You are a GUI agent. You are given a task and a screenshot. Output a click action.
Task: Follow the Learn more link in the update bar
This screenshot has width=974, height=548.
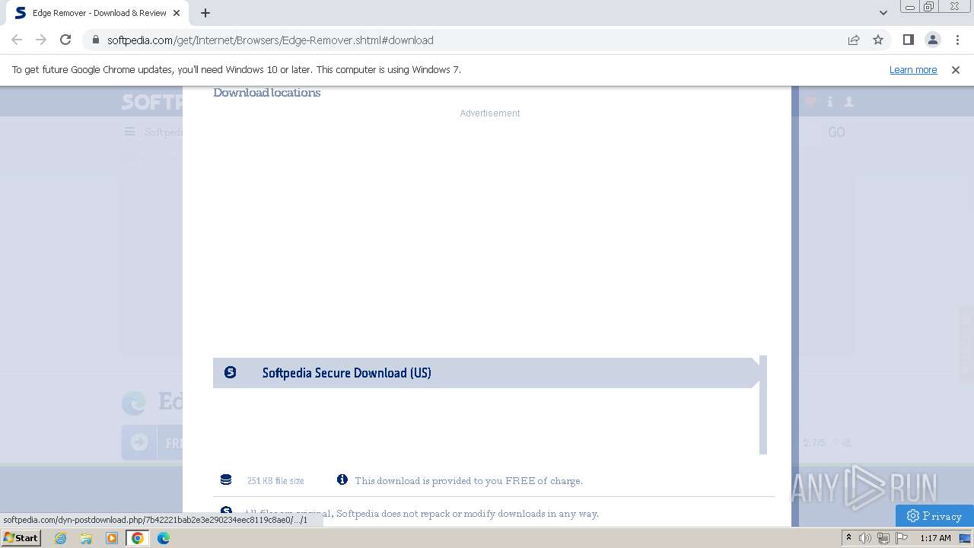[913, 70]
